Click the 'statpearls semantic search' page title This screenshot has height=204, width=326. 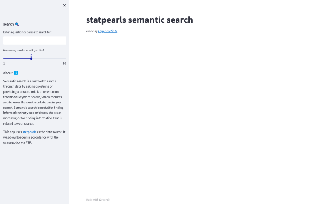point(139,20)
